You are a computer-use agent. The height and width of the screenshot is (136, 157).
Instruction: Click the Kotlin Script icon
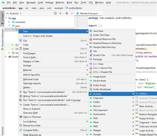tap(91, 85)
